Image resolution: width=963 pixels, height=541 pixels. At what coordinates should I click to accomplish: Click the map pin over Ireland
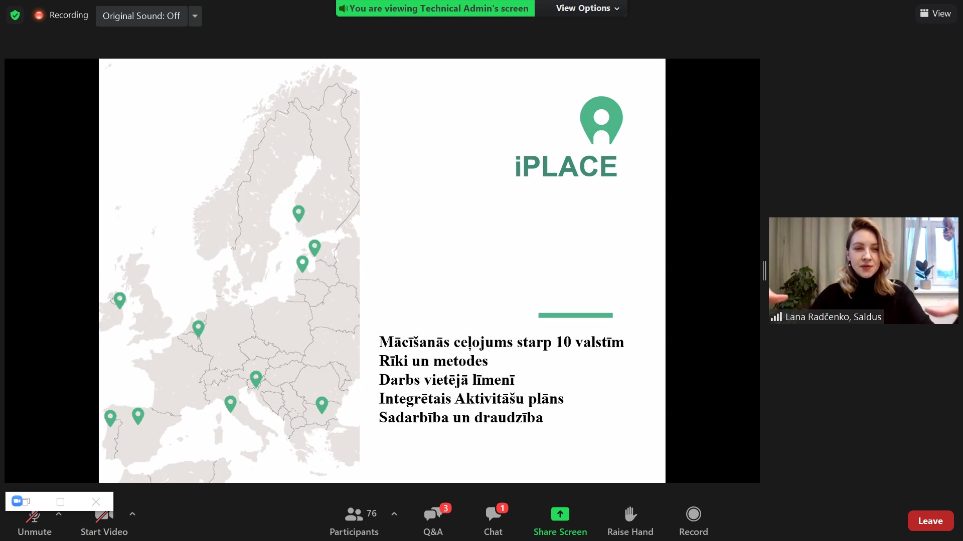tap(119, 301)
